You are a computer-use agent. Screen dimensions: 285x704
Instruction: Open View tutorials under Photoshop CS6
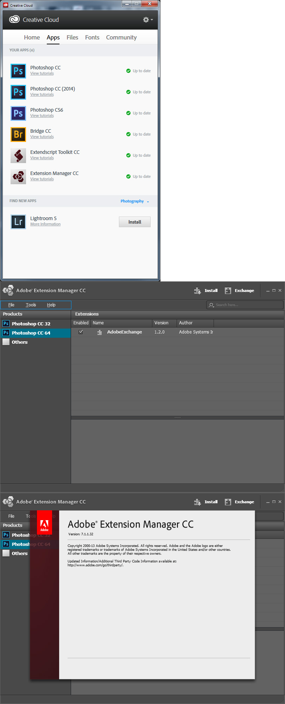tap(42, 116)
